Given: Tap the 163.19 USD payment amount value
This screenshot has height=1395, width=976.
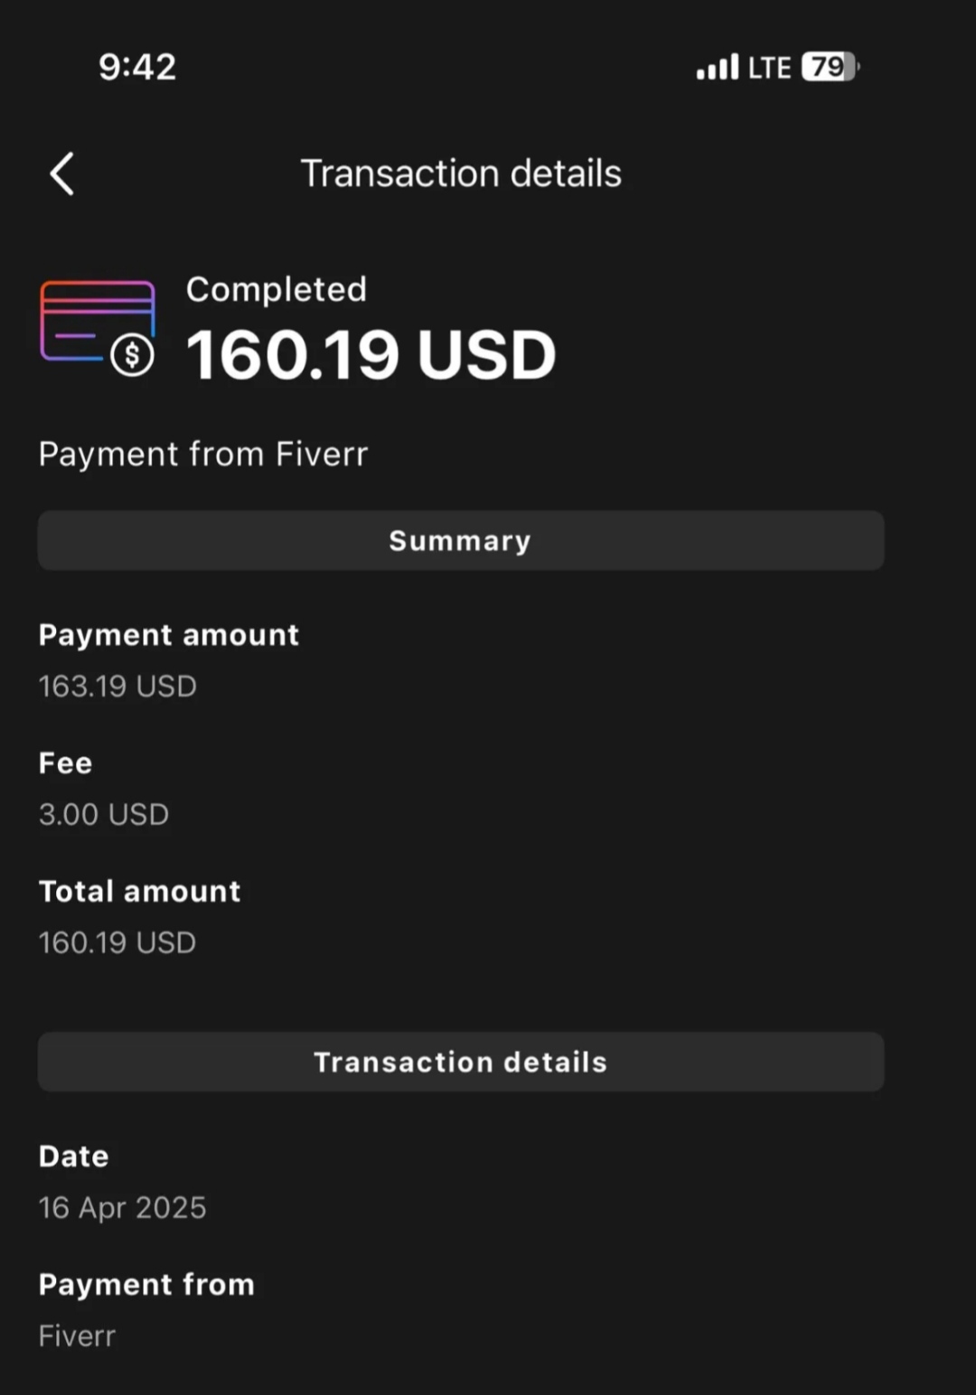Looking at the screenshot, I should [x=117, y=687].
